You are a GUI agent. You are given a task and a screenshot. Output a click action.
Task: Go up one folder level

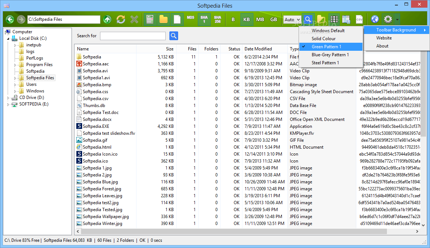click(x=107, y=19)
